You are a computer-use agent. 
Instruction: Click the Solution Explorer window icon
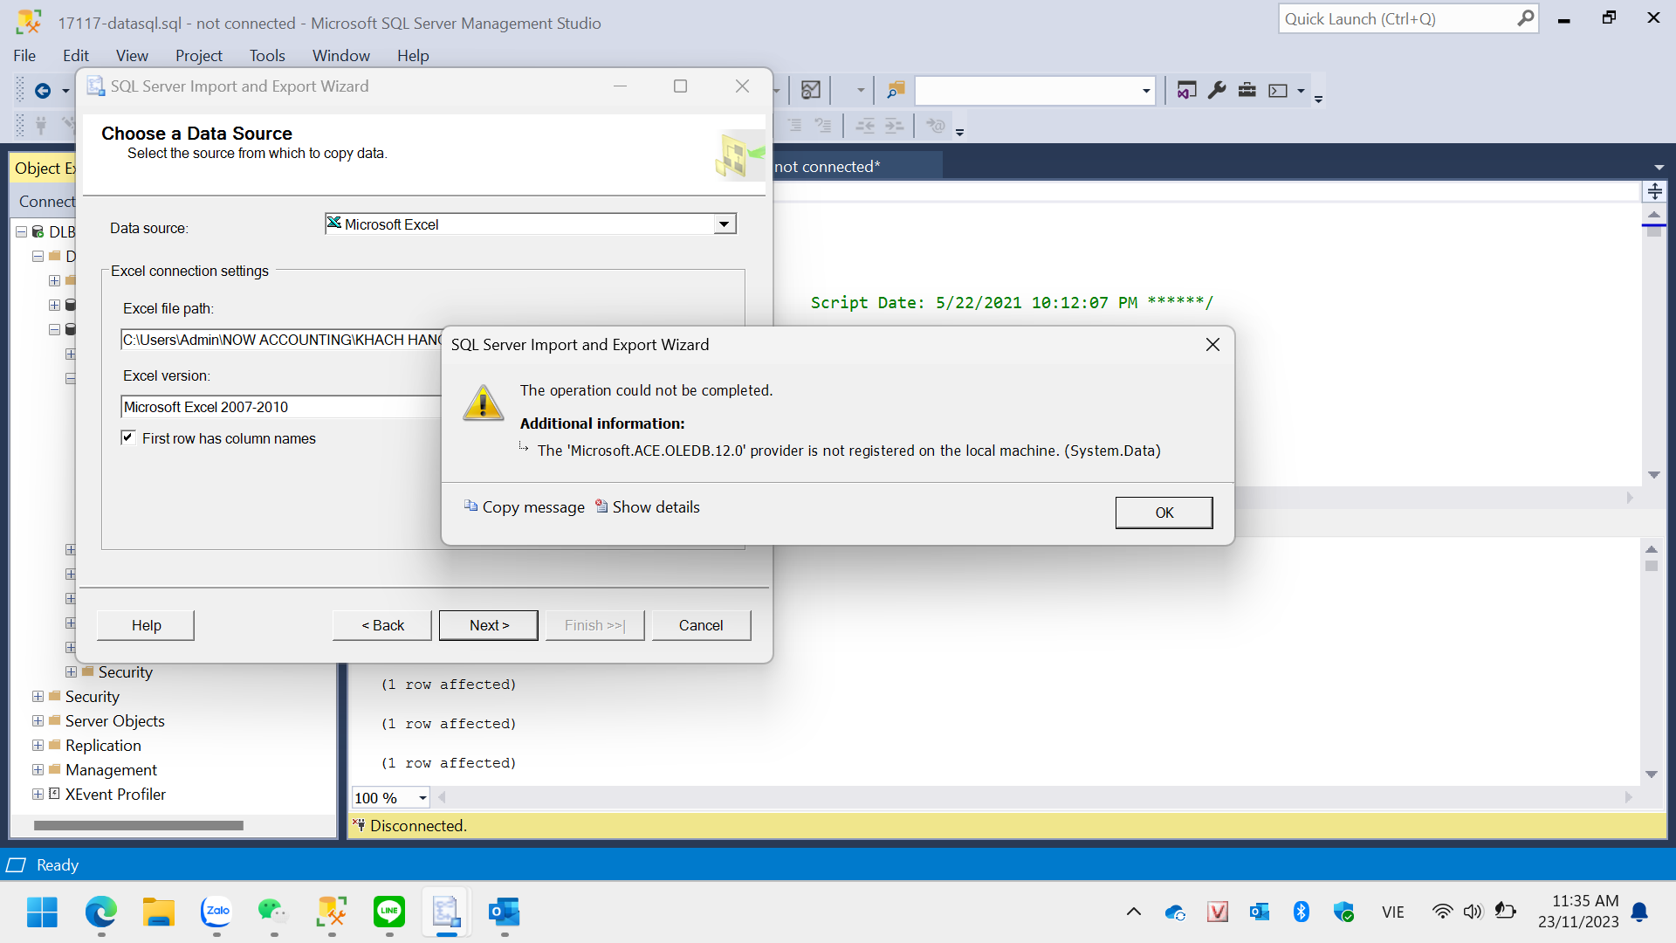(1186, 90)
